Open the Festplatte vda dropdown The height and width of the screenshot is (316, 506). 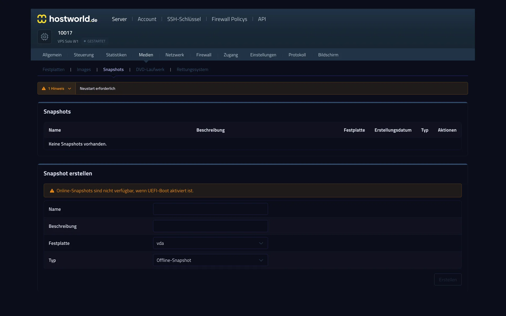tap(210, 243)
